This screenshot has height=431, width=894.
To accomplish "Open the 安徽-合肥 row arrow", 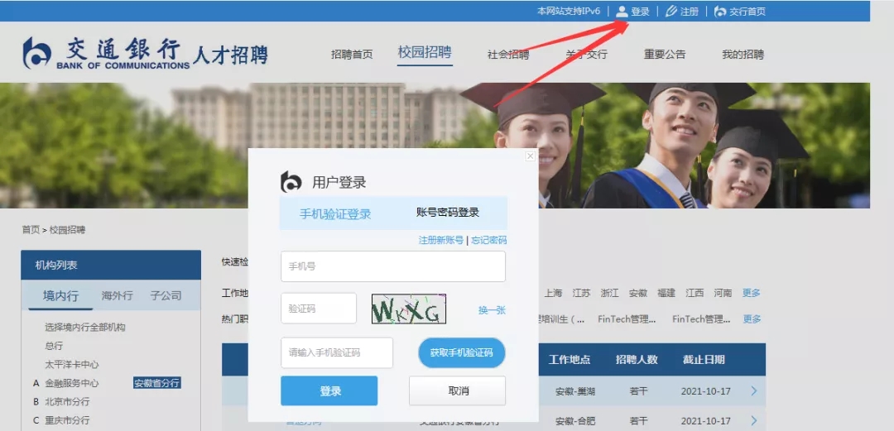I will [x=754, y=421].
